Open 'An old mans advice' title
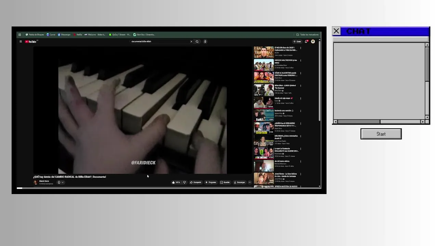The width and height of the screenshot is (438, 246). click(x=282, y=161)
